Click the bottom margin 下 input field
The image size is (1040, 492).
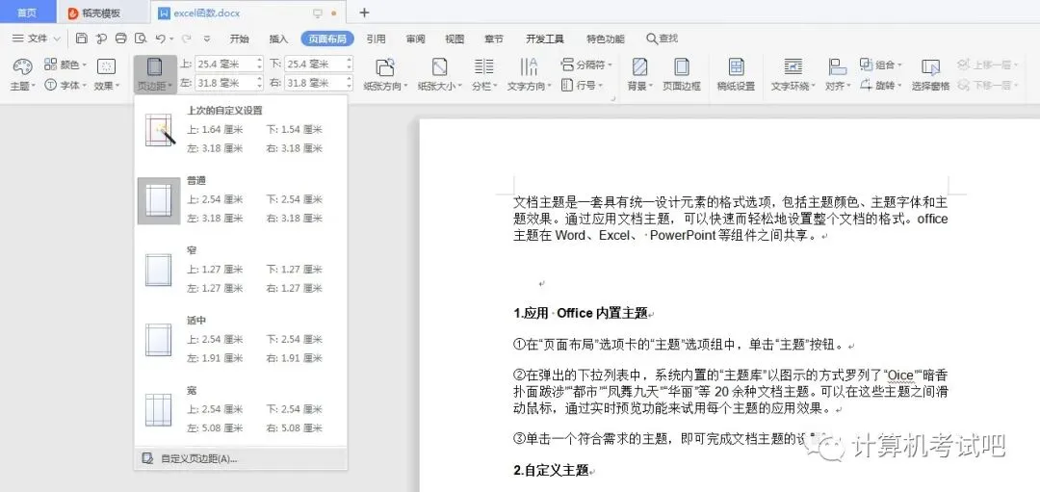point(319,65)
